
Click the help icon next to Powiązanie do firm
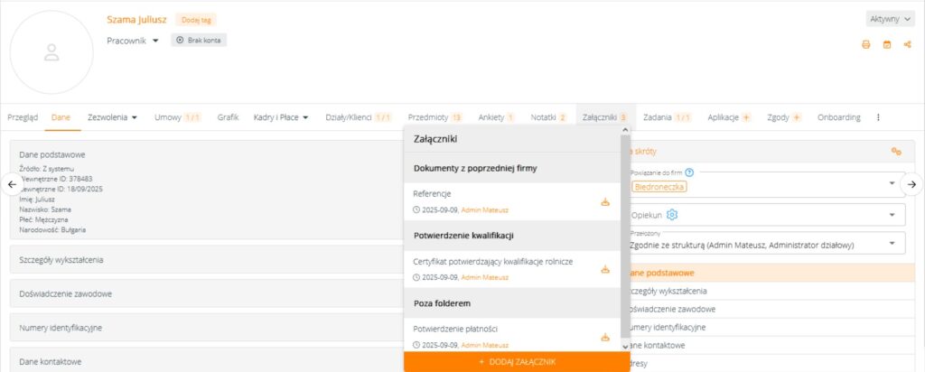[x=689, y=172]
